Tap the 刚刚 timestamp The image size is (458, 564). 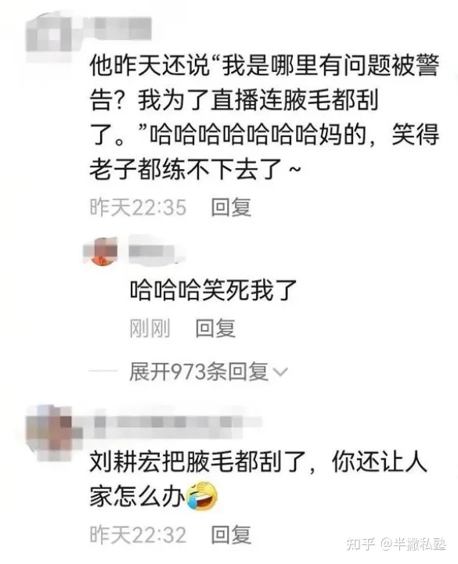[150, 328]
